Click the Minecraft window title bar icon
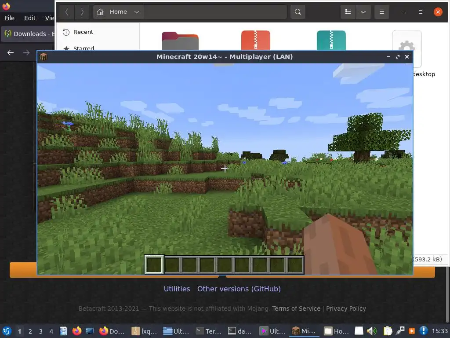This screenshot has height=338, width=450. 44,57
